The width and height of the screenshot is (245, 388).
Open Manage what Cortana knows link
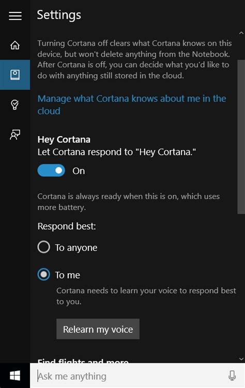coord(132,105)
